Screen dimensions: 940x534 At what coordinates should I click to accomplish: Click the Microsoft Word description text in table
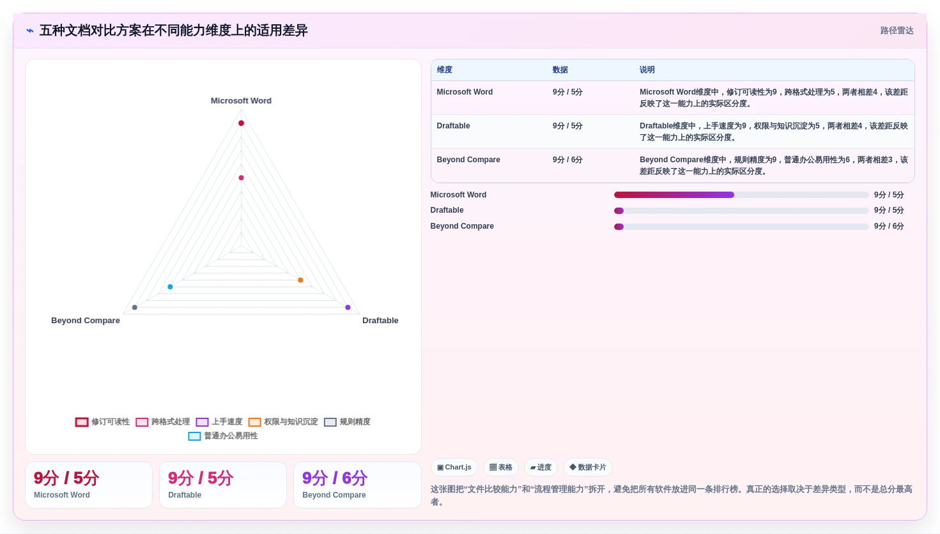click(774, 98)
